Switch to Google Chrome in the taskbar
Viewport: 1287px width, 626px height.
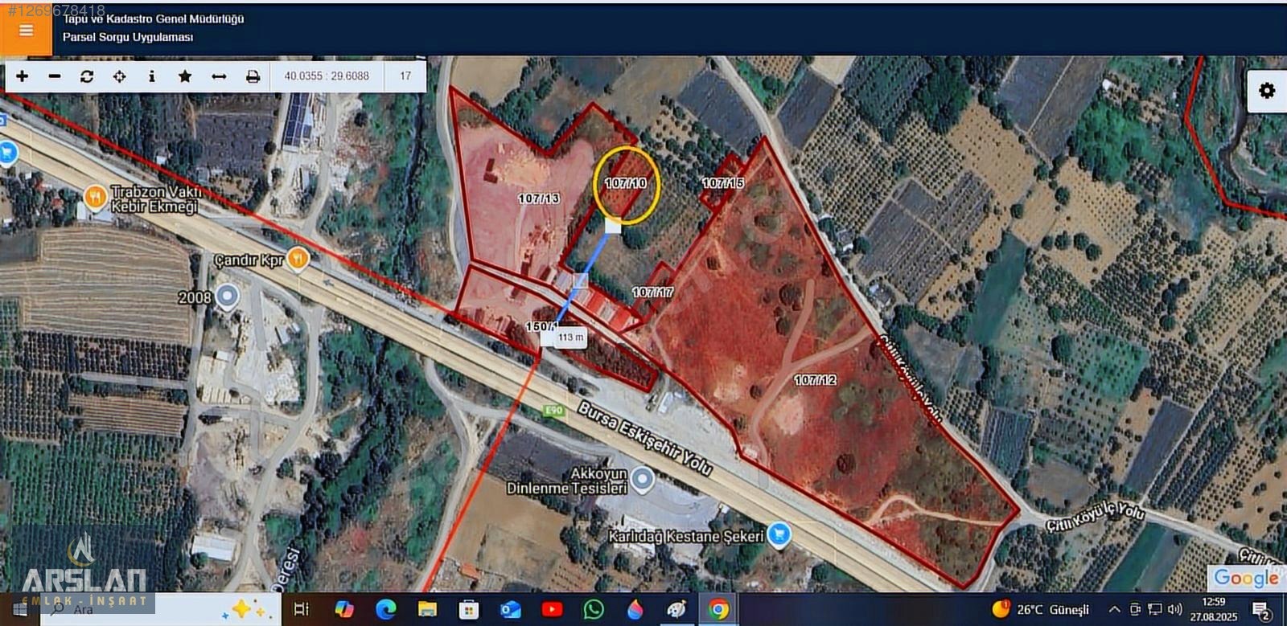click(718, 609)
